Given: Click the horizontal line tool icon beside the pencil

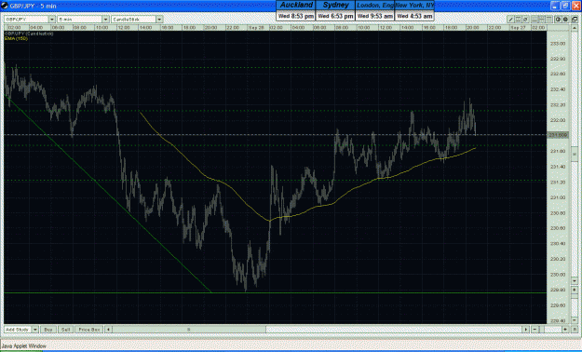Looking at the screenshot, I should pyautogui.click(x=518, y=20).
